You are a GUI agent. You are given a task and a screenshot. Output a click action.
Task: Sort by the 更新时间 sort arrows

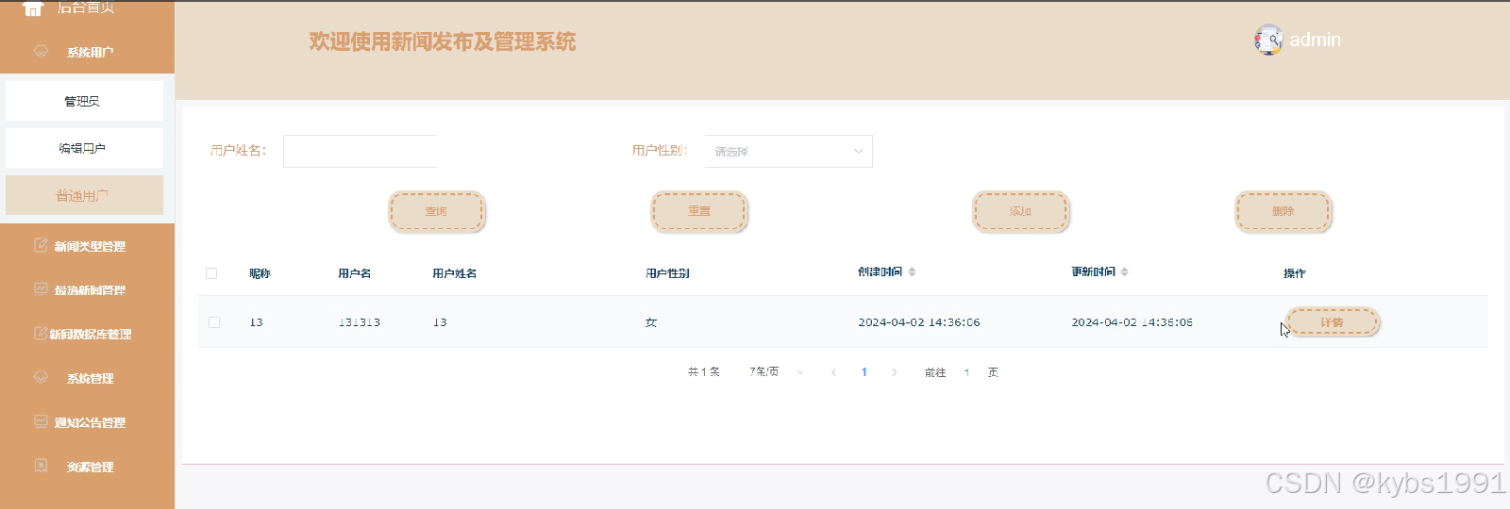click(1124, 271)
